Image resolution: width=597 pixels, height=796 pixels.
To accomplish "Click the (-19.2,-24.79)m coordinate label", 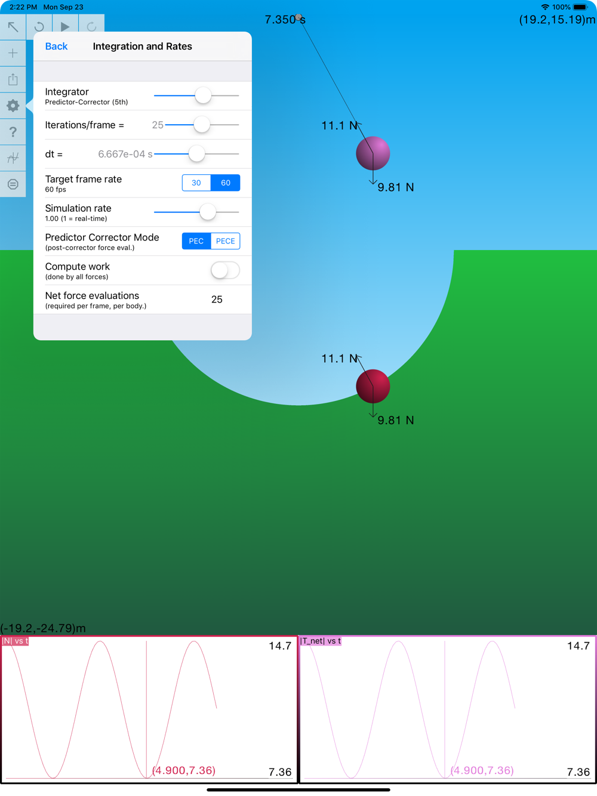I will tap(43, 628).
